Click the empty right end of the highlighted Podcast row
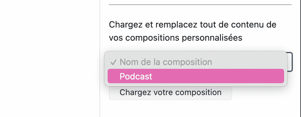This screenshot has height=117, width=301. [x=250, y=76]
